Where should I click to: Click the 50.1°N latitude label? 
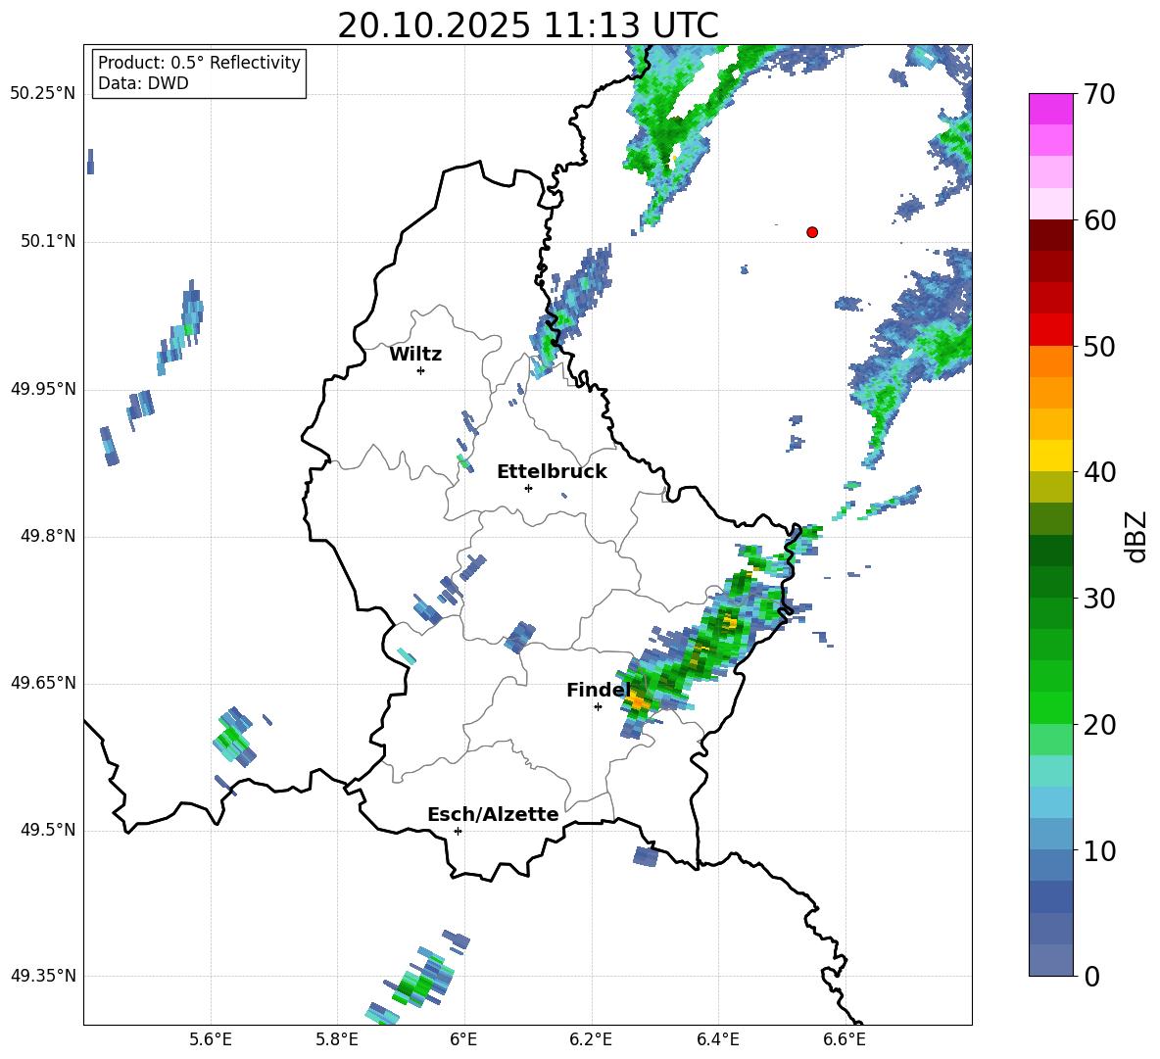[47, 242]
